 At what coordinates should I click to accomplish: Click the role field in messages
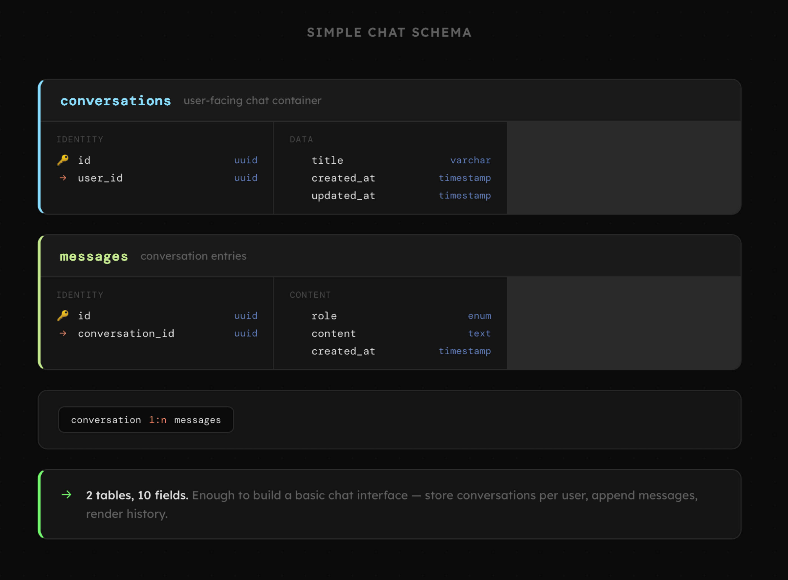pos(324,316)
